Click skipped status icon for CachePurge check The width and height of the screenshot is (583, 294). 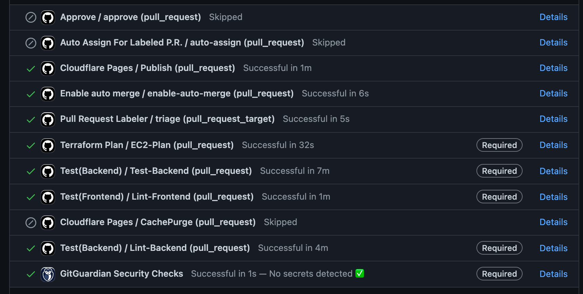pos(31,223)
